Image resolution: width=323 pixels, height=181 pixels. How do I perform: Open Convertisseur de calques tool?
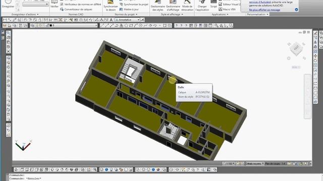[x=76, y=10]
